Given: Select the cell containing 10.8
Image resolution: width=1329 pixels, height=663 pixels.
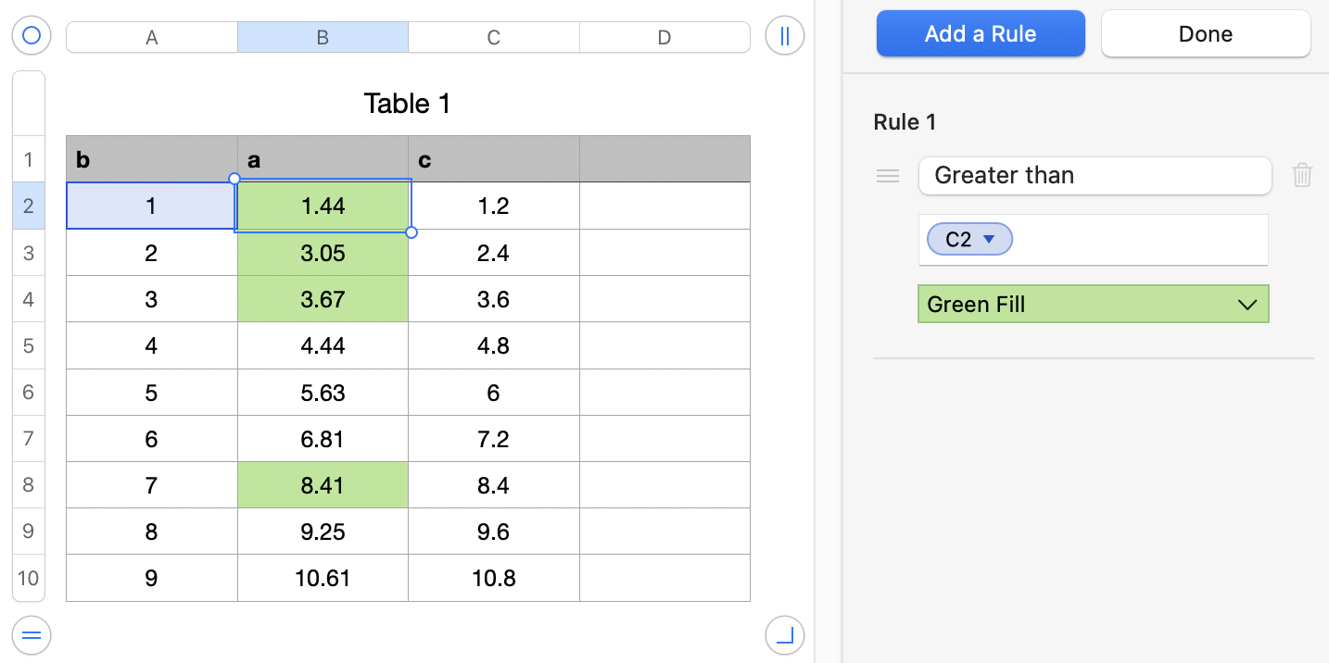Looking at the screenshot, I should click(493, 578).
